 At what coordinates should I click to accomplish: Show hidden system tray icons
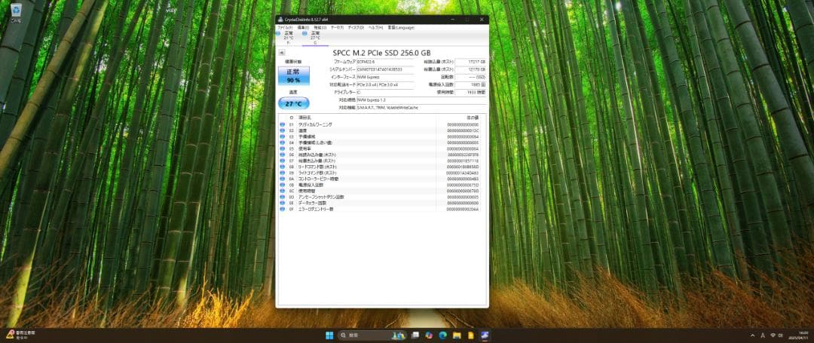pos(753,335)
